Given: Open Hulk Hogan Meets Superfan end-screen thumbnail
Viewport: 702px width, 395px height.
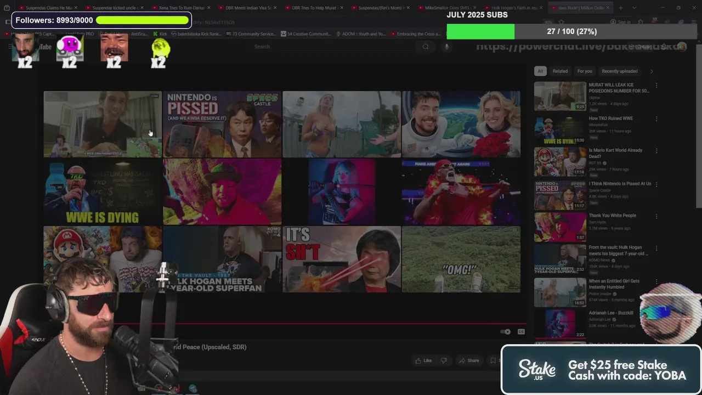Looking at the screenshot, I should click(222, 259).
